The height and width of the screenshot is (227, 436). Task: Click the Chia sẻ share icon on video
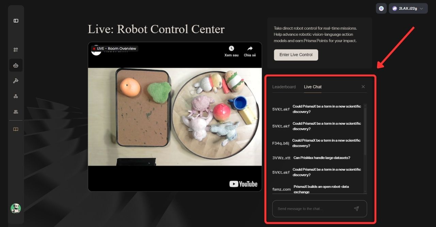250,51
